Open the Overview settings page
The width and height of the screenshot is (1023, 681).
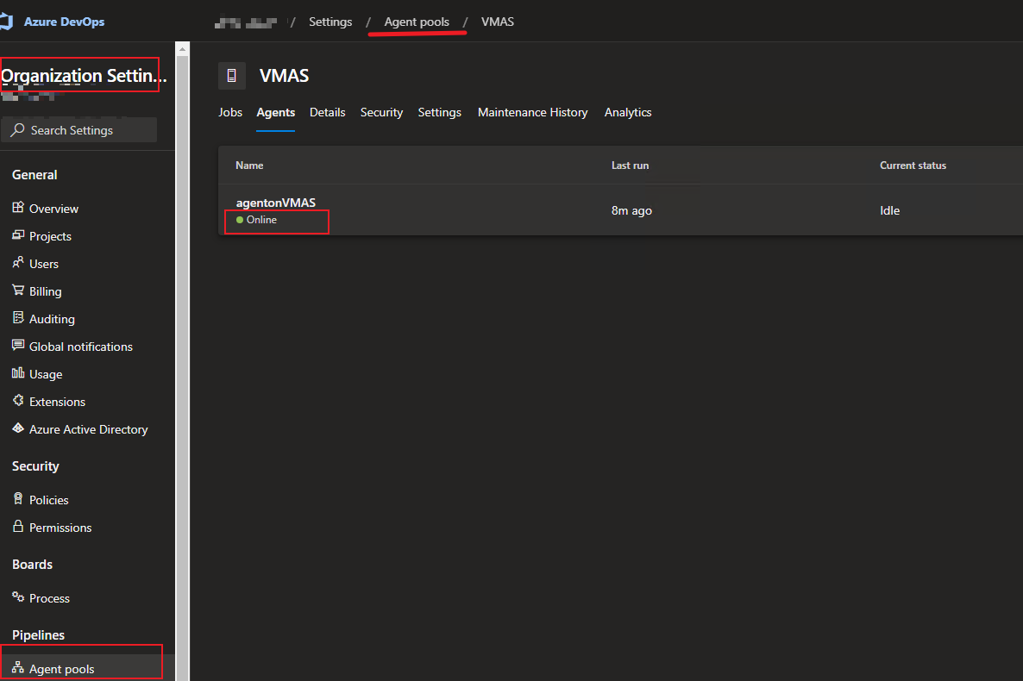(x=53, y=209)
